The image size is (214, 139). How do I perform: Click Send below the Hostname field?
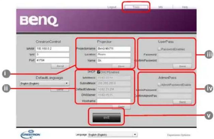pyautogui.click(x=121, y=107)
